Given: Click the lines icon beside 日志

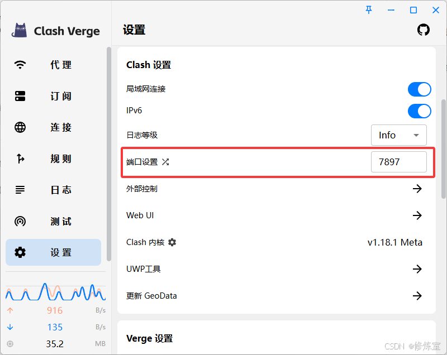Looking at the screenshot, I should click(20, 190).
